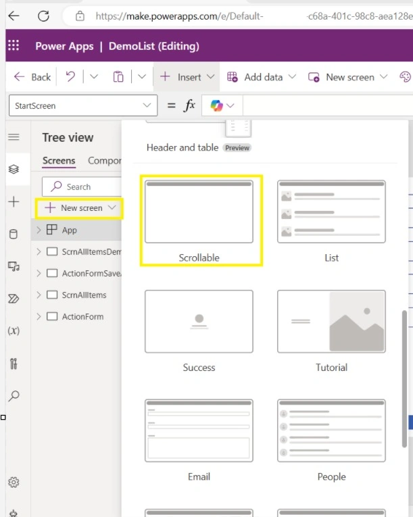The image size is (413, 517).
Task: Reload the page with the refresh icon
Action: click(43, 16)
